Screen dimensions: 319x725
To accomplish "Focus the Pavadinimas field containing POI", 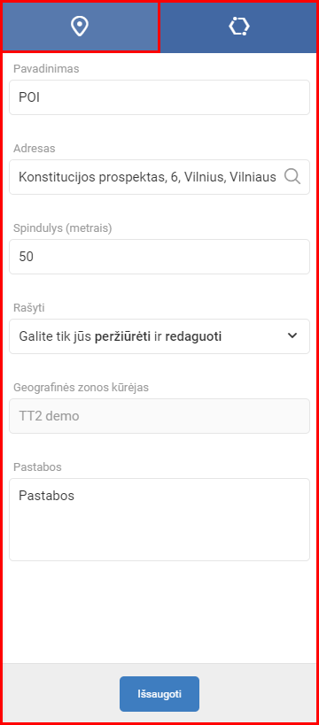I will click(x=159, y=97).
